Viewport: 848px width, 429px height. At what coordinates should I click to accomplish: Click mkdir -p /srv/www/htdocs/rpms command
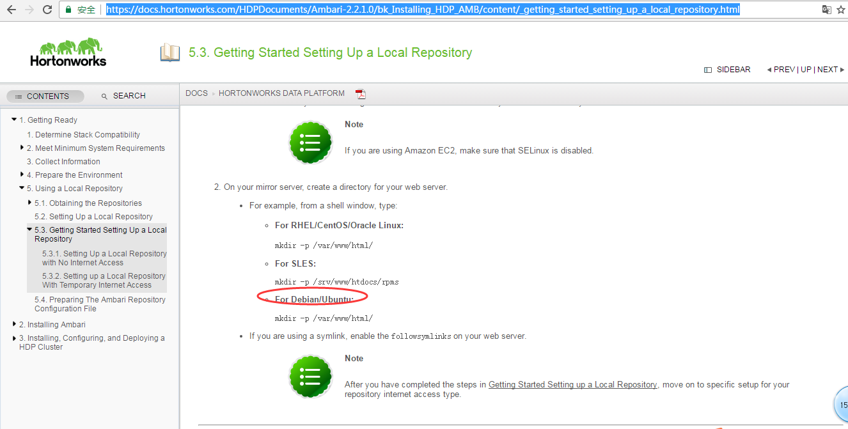click(337, 282)
